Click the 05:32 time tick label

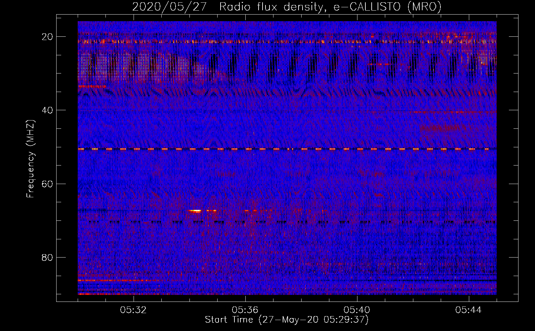click(x=134, y=310)
